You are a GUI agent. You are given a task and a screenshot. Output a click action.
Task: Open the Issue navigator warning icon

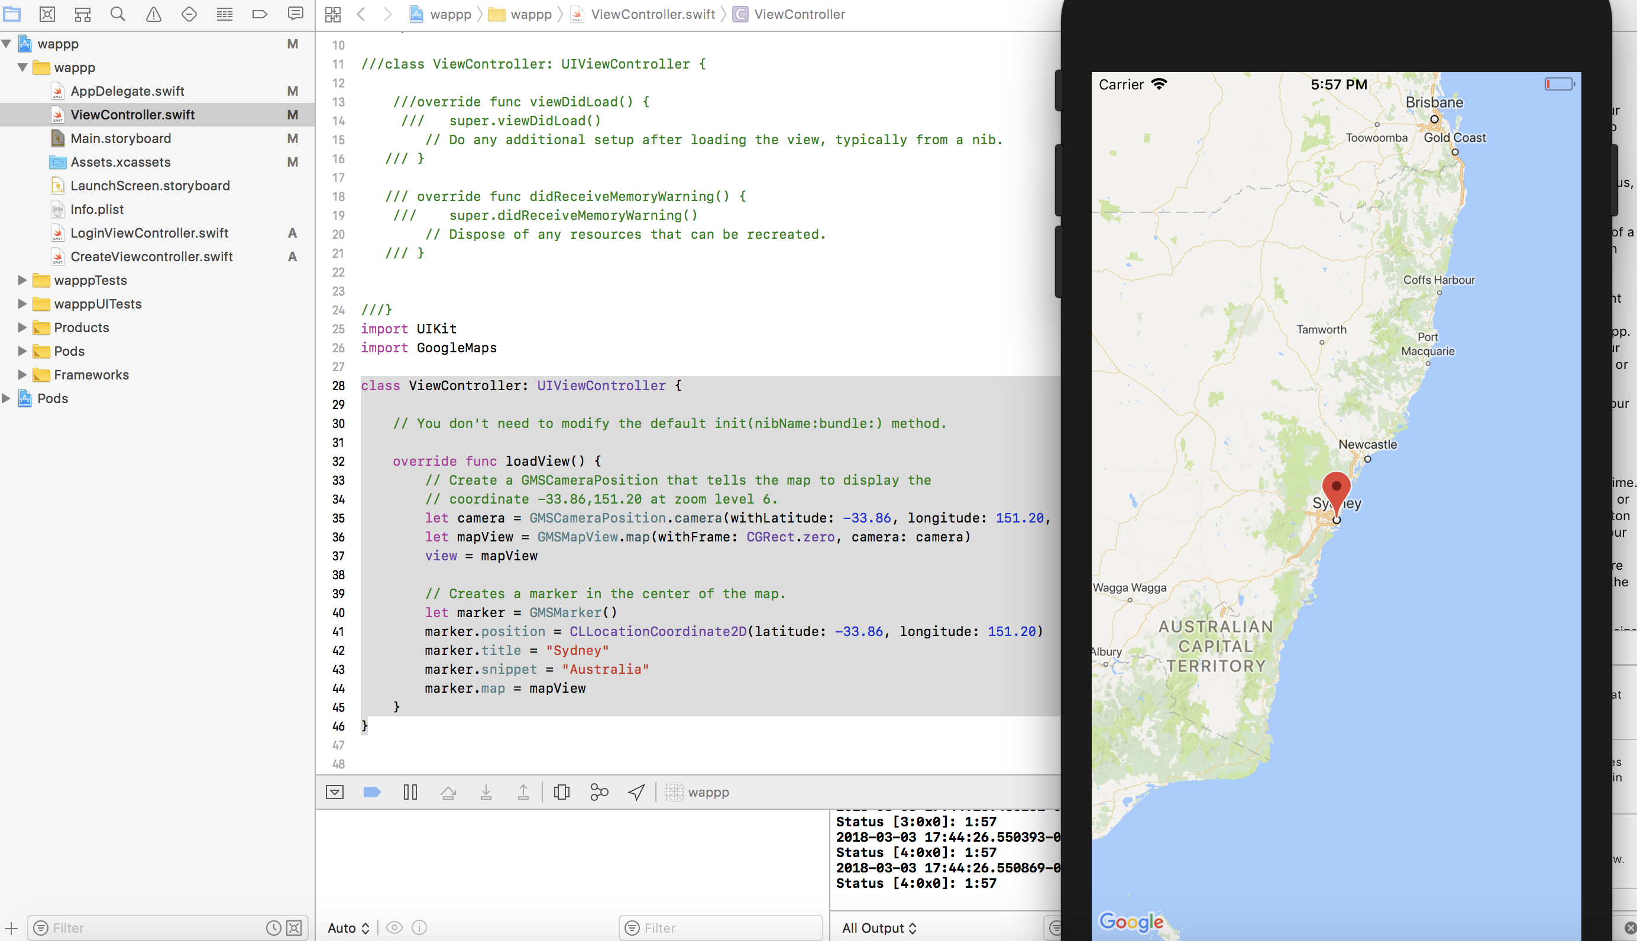click(153, 14)
